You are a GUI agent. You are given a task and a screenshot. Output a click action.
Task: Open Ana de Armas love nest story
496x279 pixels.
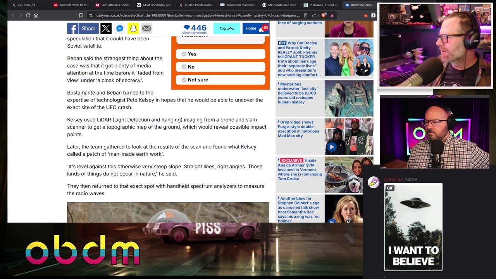tap(300, 169)
